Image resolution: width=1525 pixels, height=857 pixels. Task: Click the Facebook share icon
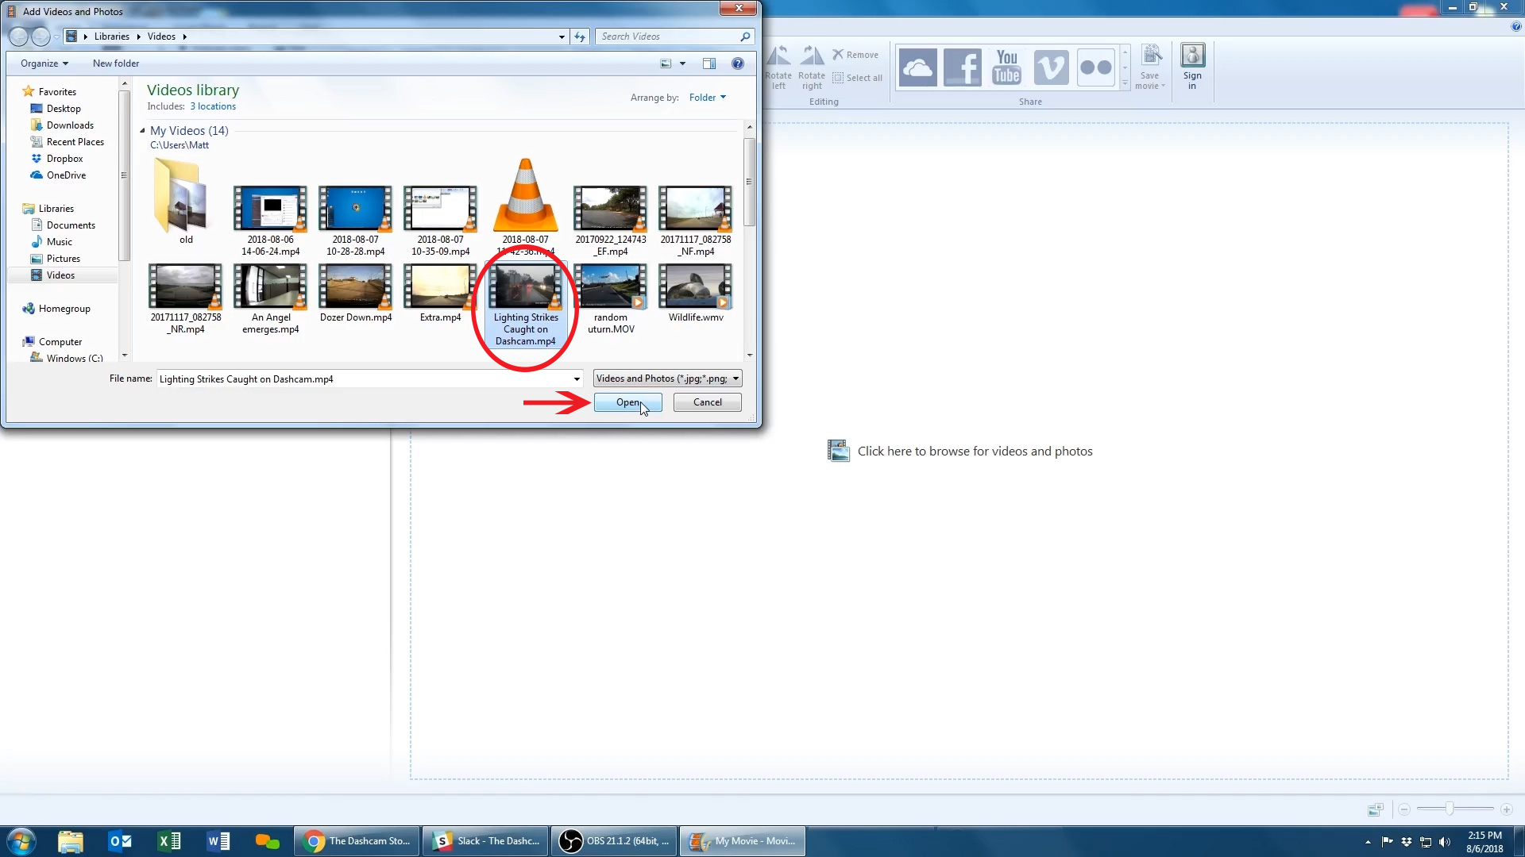(962, 68)
